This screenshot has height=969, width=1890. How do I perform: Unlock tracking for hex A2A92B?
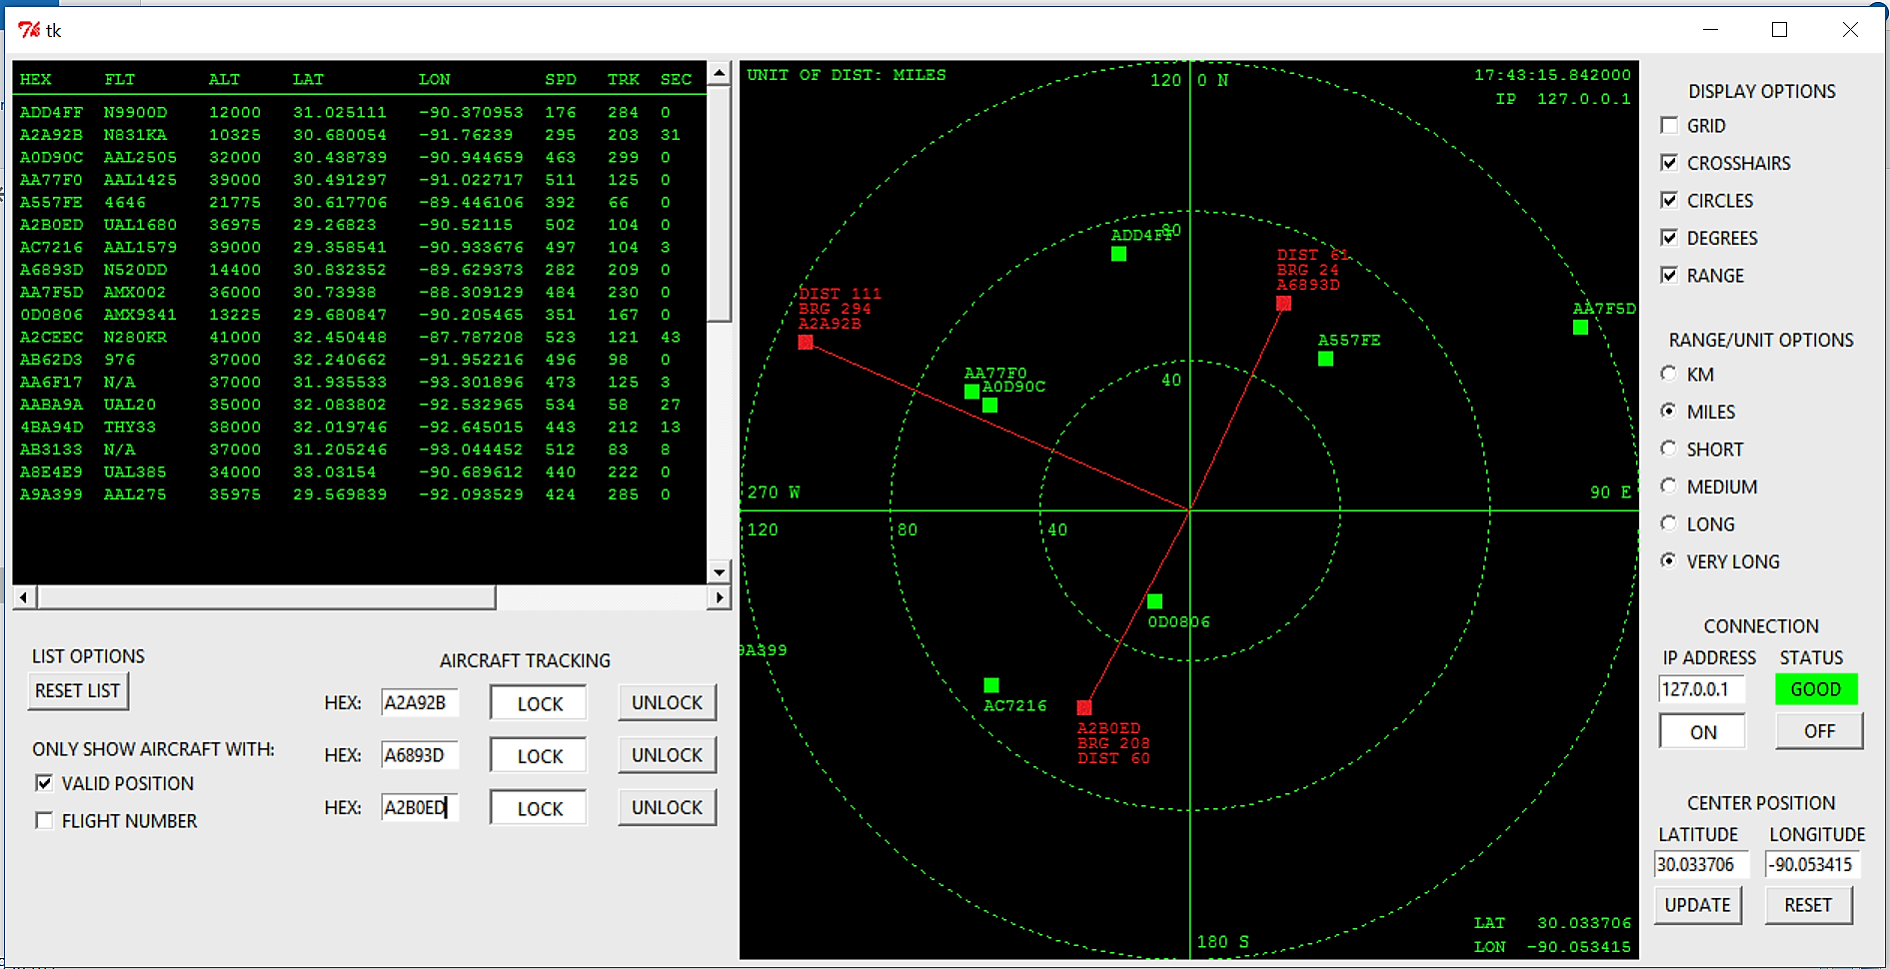pyautogui.click(x=667, y=702)
